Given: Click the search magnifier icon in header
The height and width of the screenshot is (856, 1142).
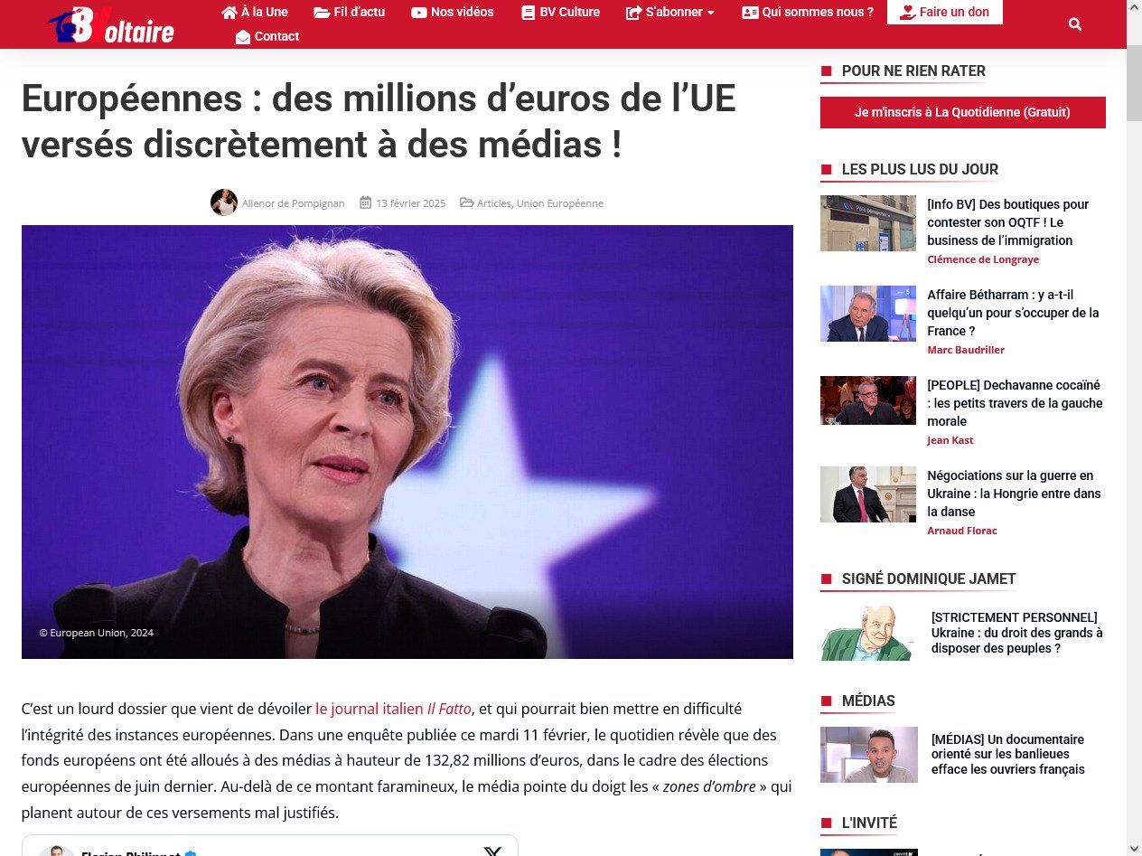Looking at the screenshot, I should (x=1074, y=24).
